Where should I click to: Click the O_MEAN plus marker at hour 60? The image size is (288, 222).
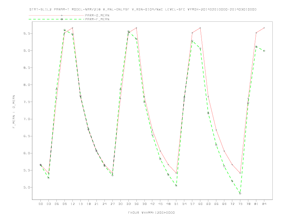click(200, 28)
